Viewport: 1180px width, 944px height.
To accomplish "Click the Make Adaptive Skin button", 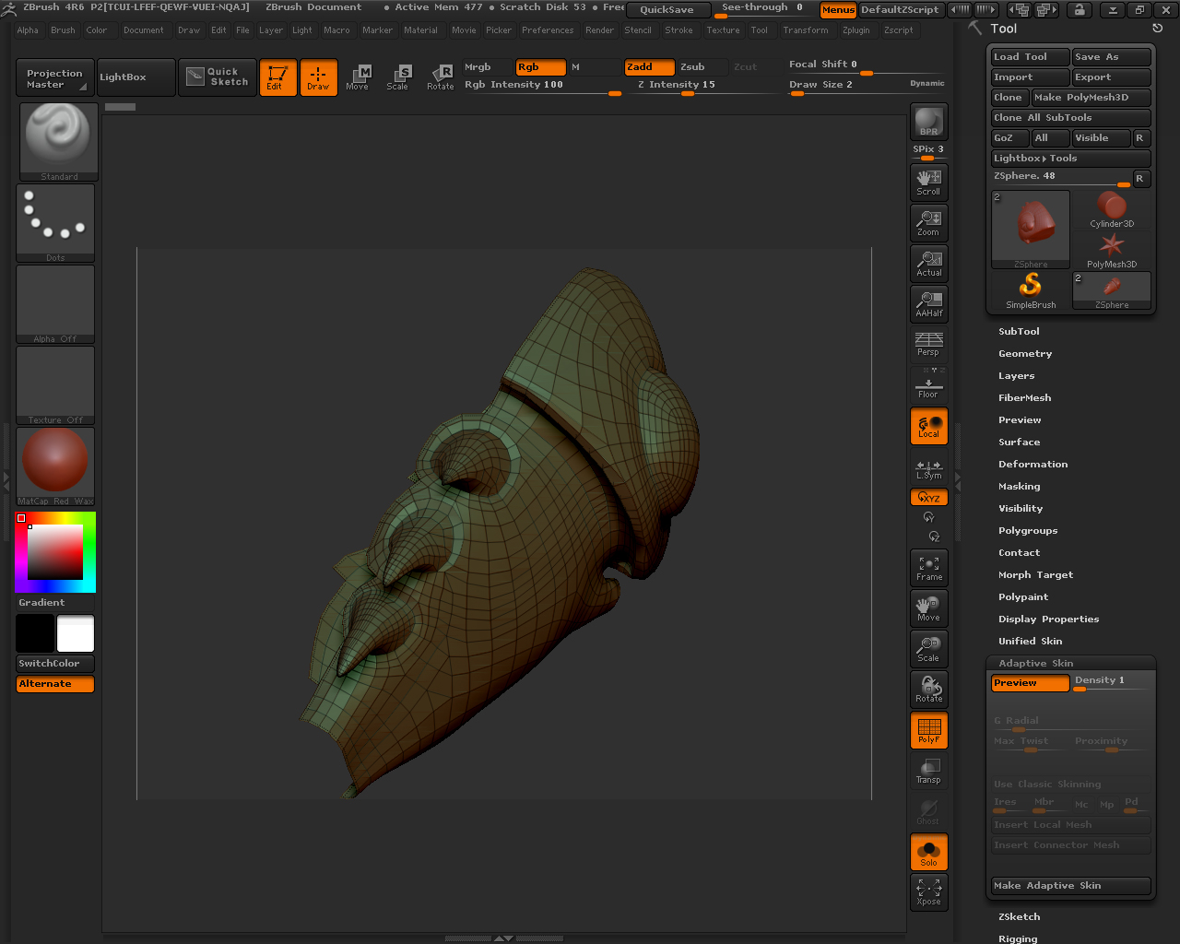I will (x=1070, y=886).
